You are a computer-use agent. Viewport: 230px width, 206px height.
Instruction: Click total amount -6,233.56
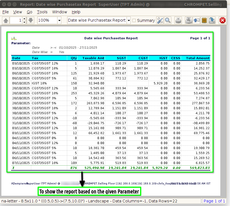pos(202,118)
